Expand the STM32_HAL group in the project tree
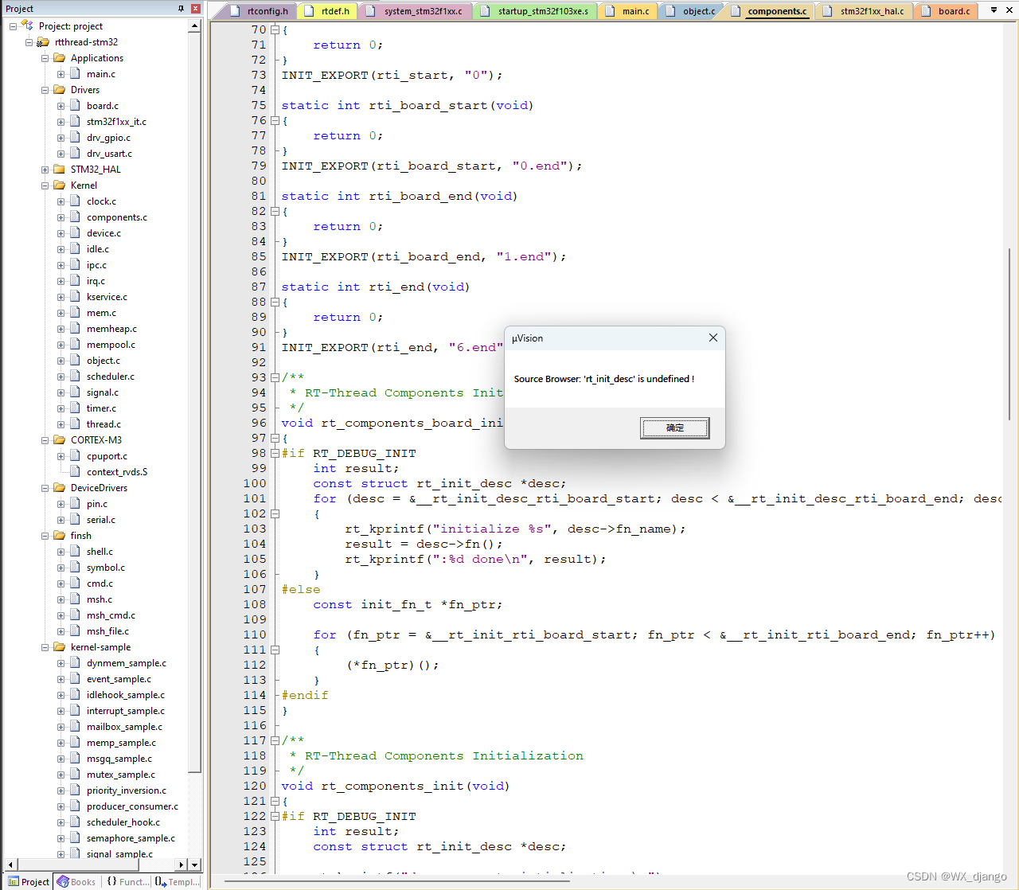Image resolution: width=1019 pixels, height=890 pixels. tap(45, 170)
